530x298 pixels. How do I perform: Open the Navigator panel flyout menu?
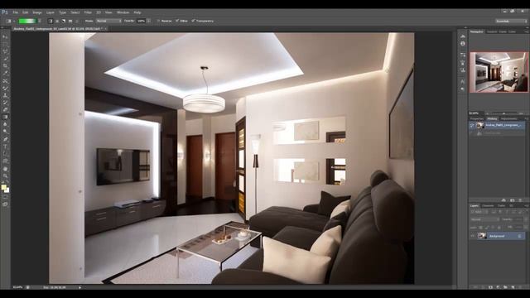click(x=527, y=31)
